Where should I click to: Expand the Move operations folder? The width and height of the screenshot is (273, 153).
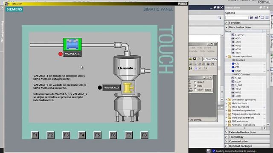[x=226, y=107]
